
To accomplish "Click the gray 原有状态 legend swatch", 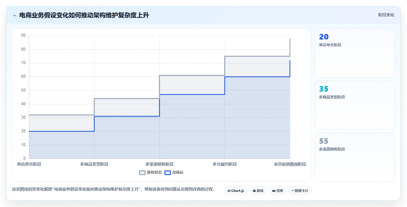I will (x=142, y=173).
